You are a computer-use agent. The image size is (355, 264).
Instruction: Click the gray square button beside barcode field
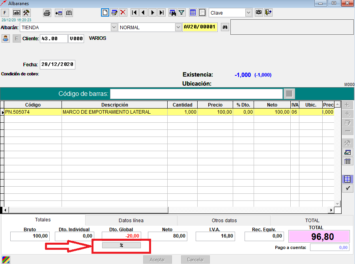(x=289, y=94)
